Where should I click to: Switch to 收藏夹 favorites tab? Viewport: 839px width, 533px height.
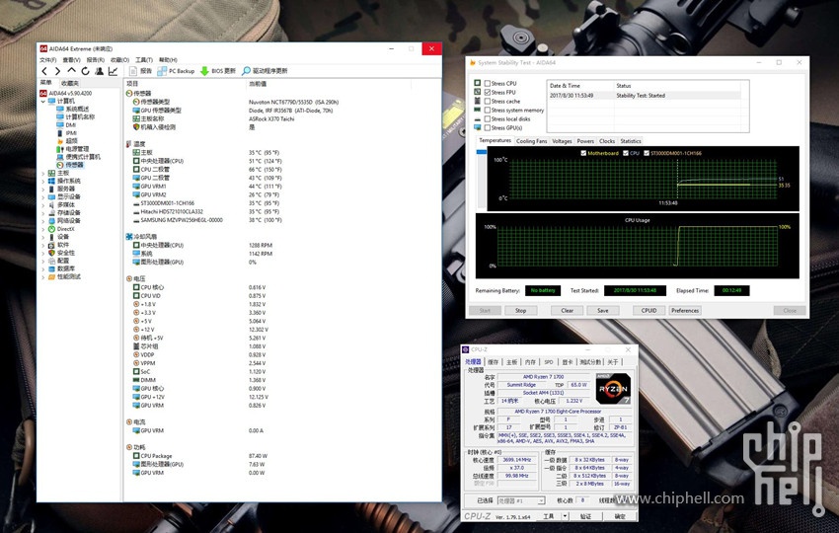tap(70, 83)
